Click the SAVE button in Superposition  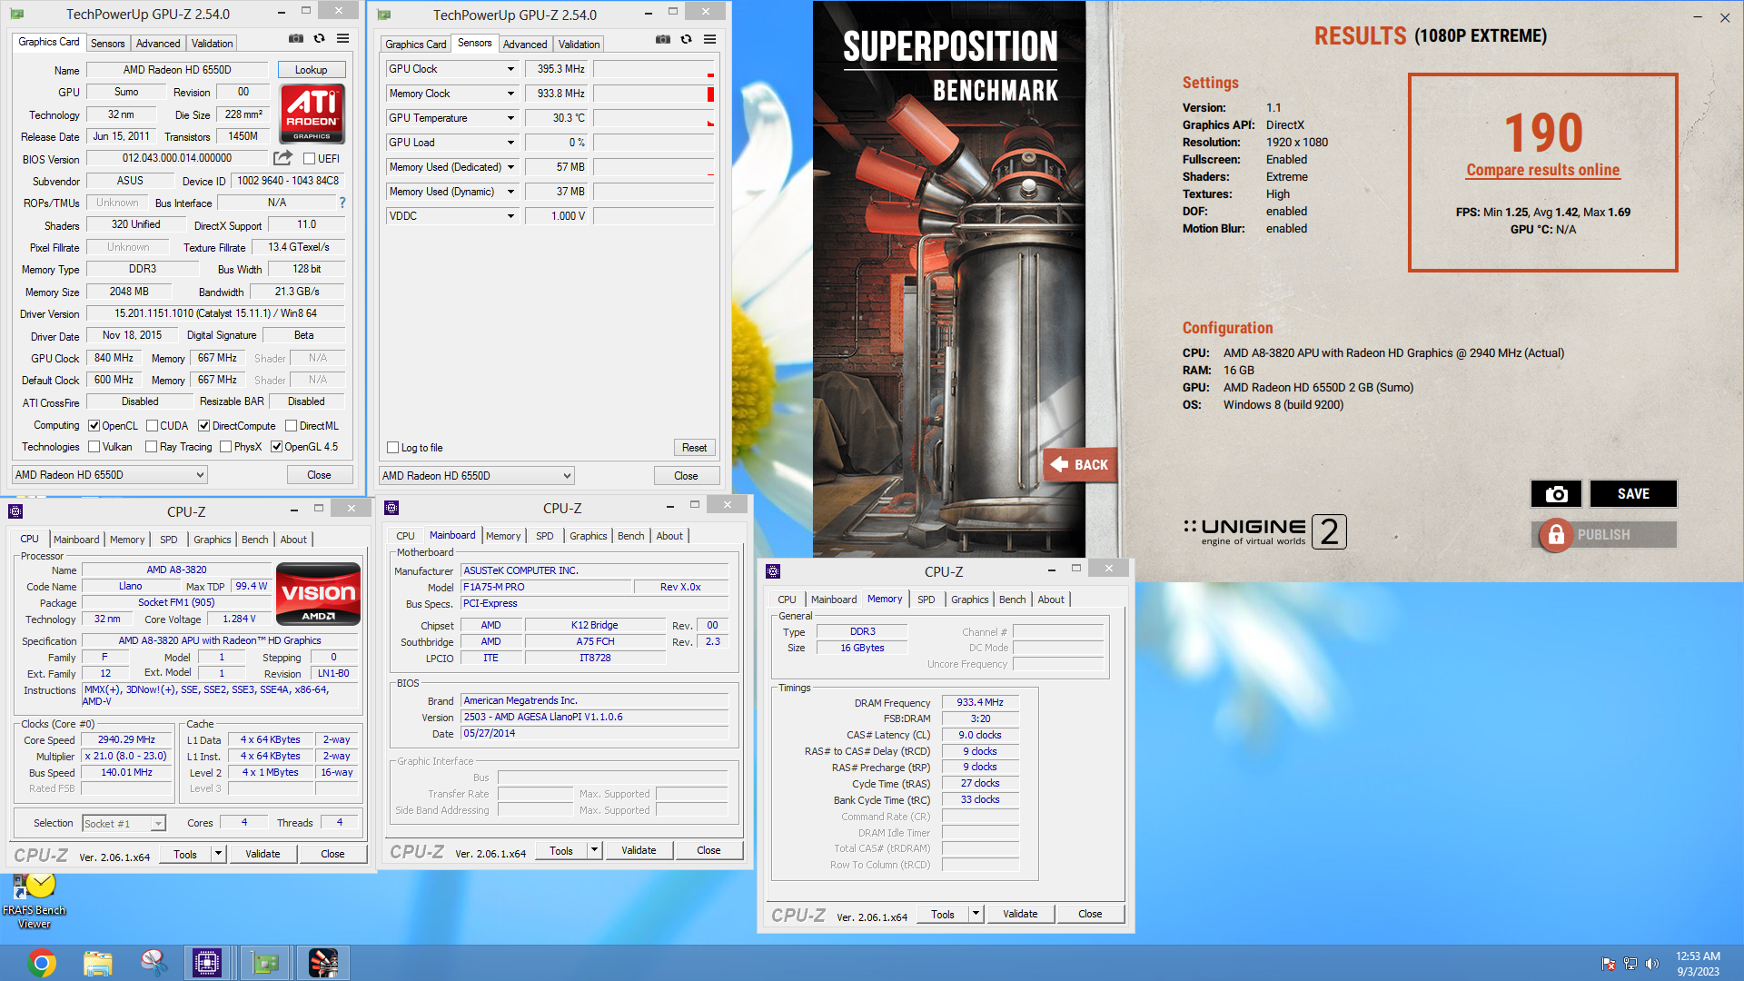pos(1633,493)
